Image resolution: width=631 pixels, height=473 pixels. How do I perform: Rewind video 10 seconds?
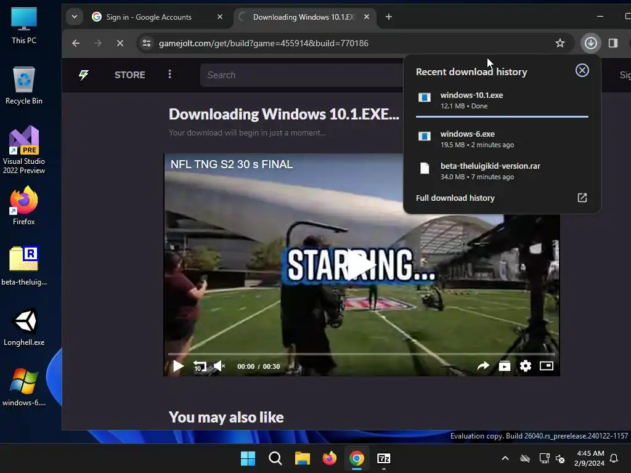(x=200, y=366)
